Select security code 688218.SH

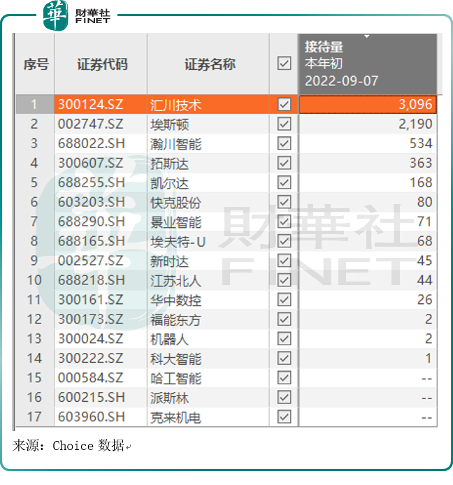[x=92, y=280]
